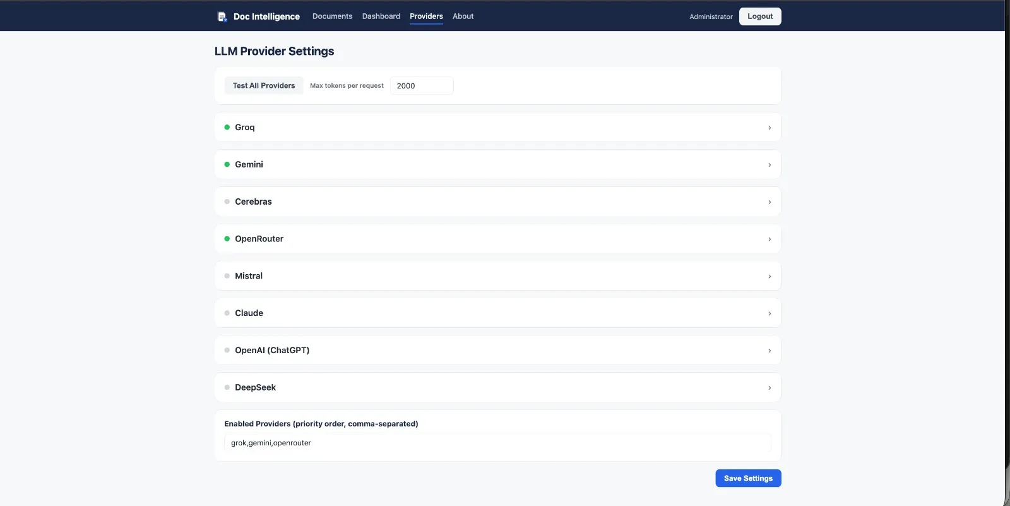Run Test All Providers

coord(264,85)
